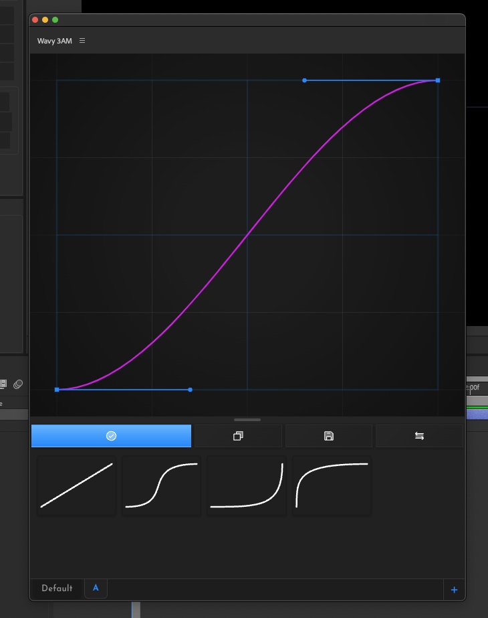Click the swap/reverse arrows button

[419, 435]
